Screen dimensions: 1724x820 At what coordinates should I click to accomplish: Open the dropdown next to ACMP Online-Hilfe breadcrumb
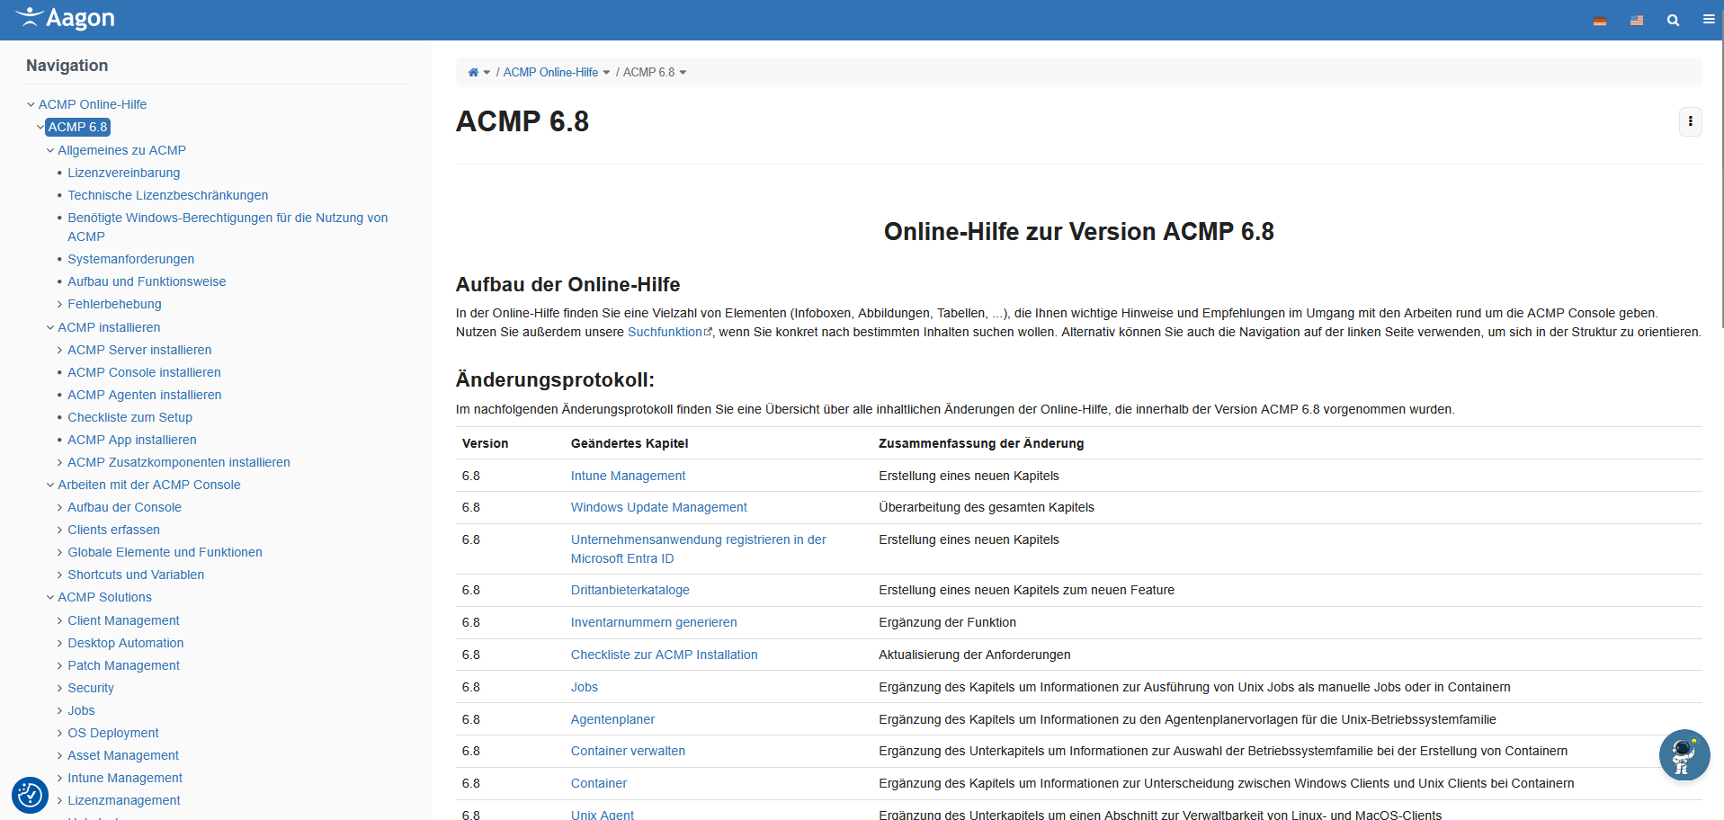point(607,72)
